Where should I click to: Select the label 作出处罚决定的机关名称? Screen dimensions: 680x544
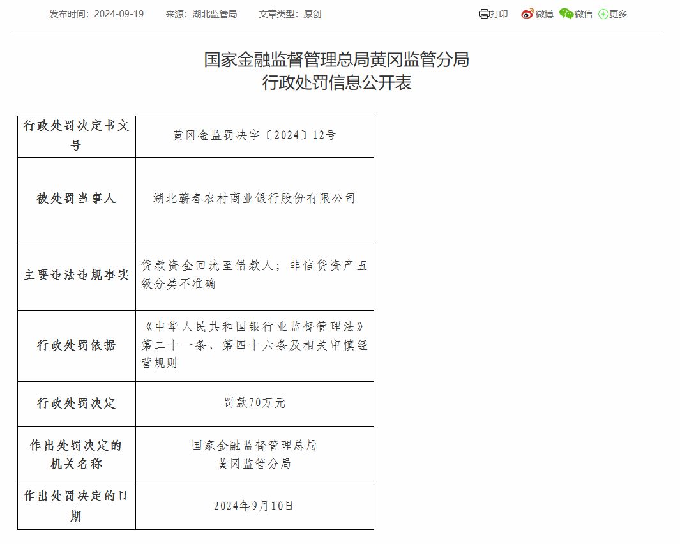(x=77, y=455)
